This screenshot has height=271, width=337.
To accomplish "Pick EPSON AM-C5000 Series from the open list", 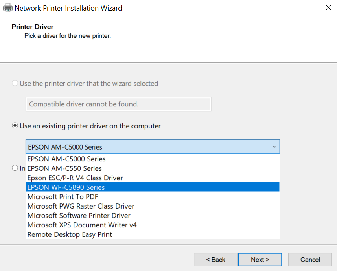I will pyautogui.click(x=66, y=159).
